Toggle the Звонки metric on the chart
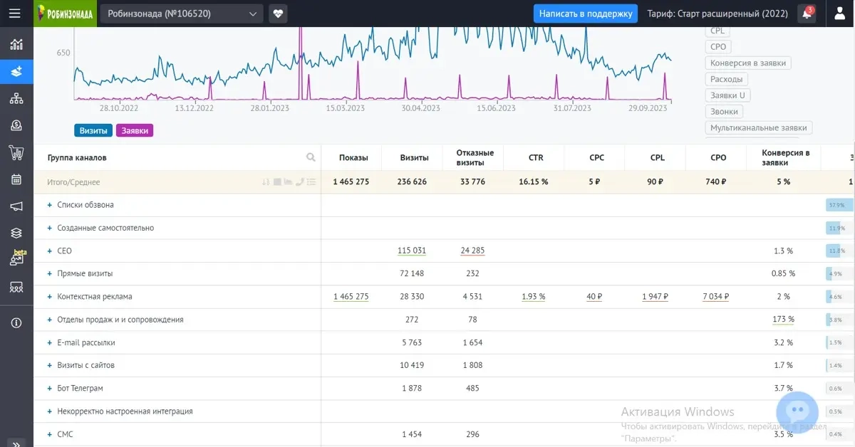The width and height of the screenshot is (855, 447). pyautogui.click(x=725, y=112)
